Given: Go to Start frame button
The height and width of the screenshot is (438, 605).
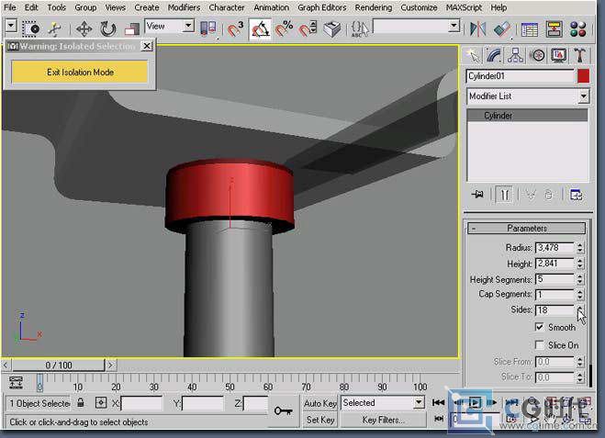Looking at the screenshot, I should coord(438,403).
